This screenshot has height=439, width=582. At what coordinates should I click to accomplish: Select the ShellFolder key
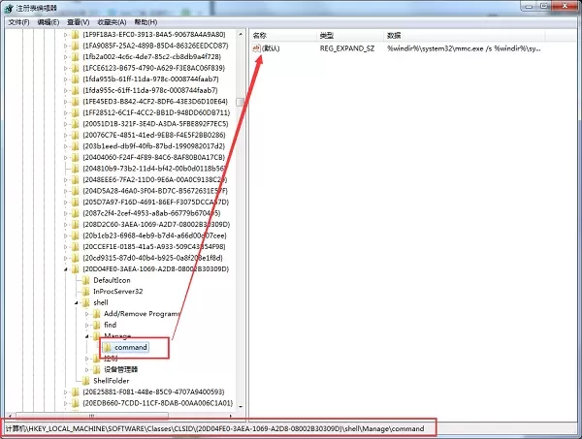pyautogui.click(x=112, y=381)
